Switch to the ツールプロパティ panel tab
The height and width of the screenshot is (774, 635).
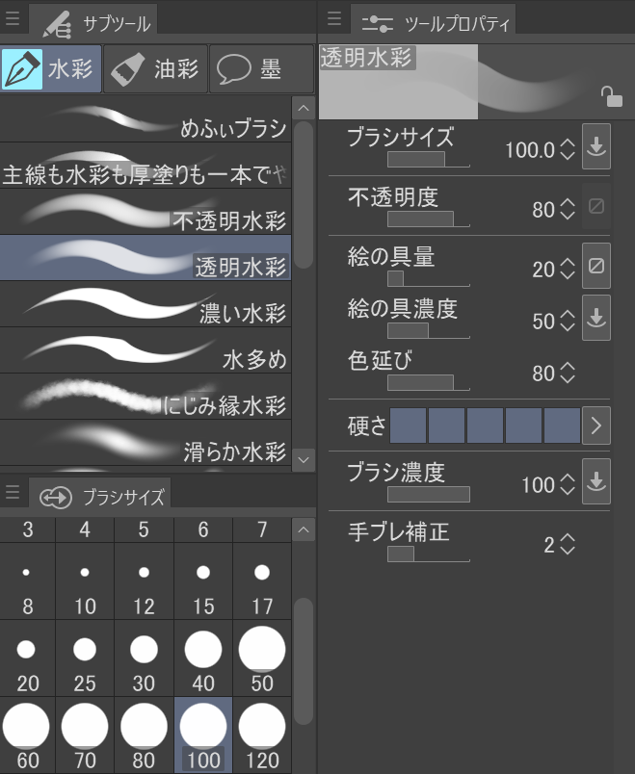434,22
